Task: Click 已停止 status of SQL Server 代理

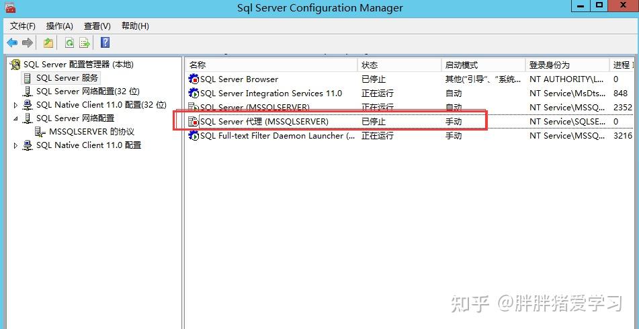Action: click(x=374, y=122)
